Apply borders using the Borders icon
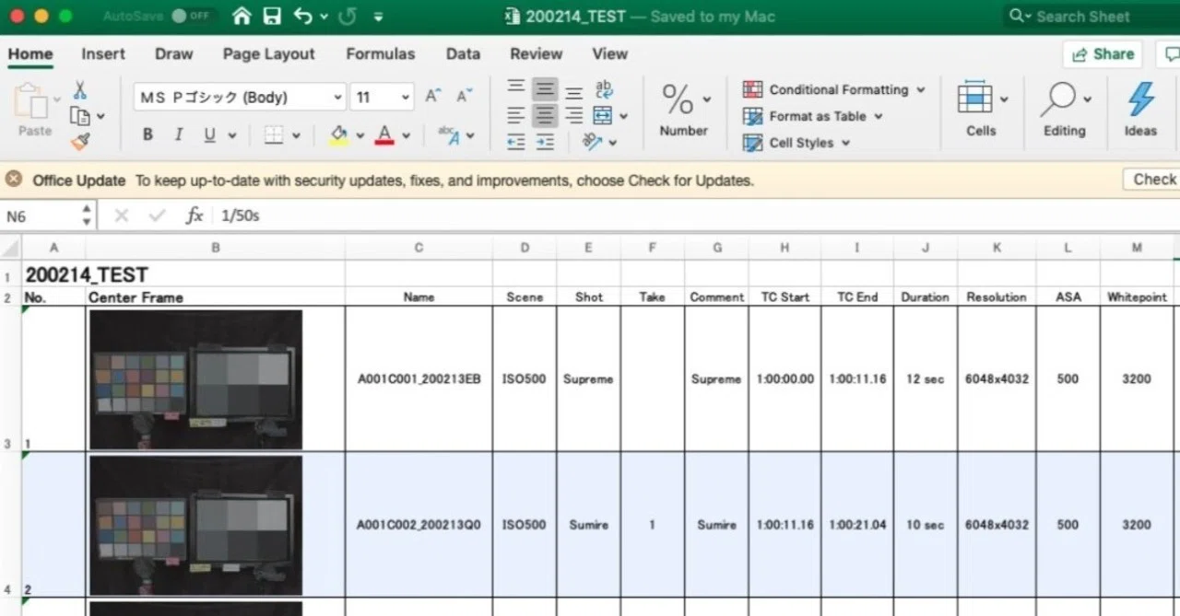This screenshot has width=1180, height=616. pos(274,135)
